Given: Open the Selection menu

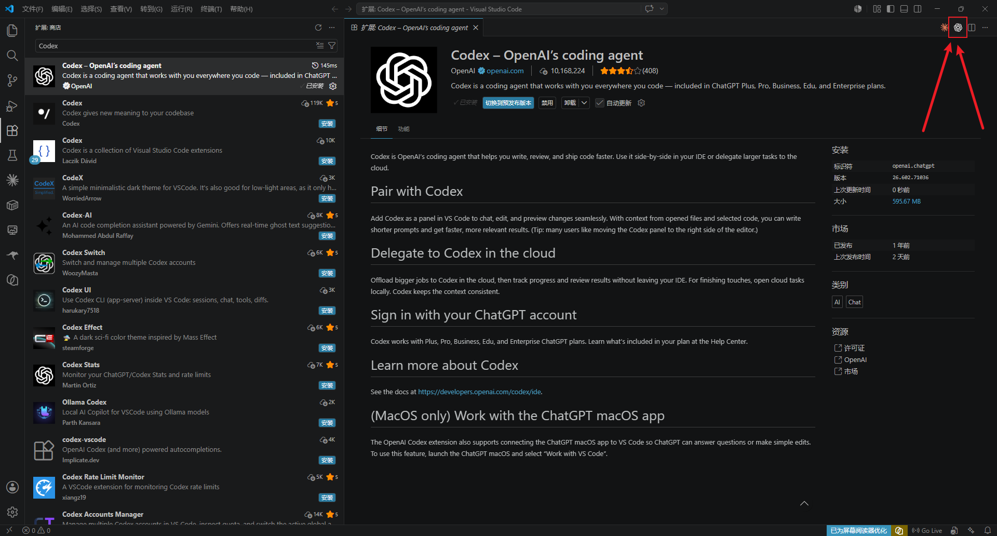Looking at the screenshot, I should tap(91, 9).
